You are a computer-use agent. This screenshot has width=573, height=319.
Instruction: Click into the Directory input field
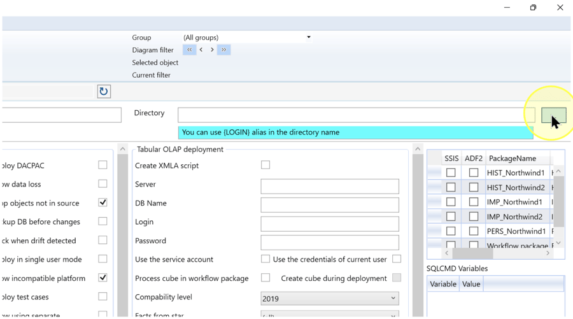point(357,115)
